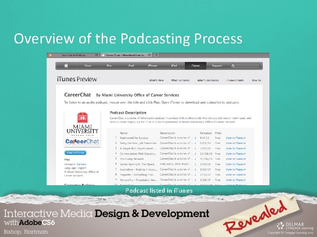Image resolution: width=317 pixels, height=237 pixels.
Task: View Journalism – Making It Happen in iTunes
Action: pos(236,169)
